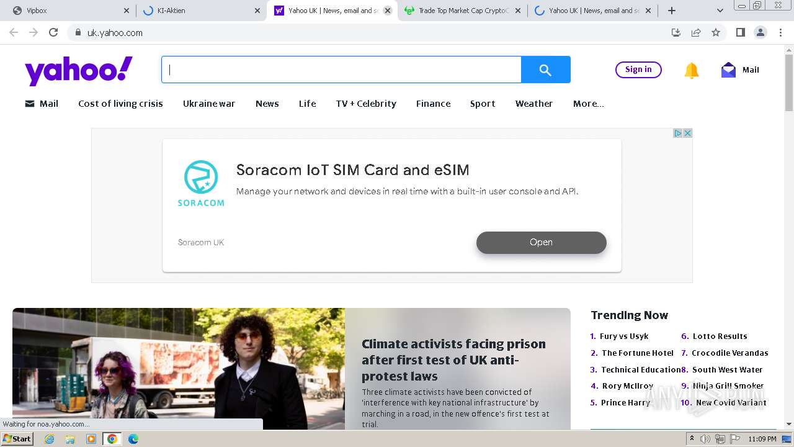Image resolution: width=794 pixels, height=447 pixels.
Task: Close the Vipbox tab
Action: pos(127,11)
